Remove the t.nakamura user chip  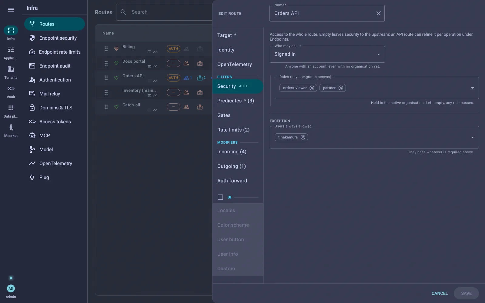click(303, 137)
